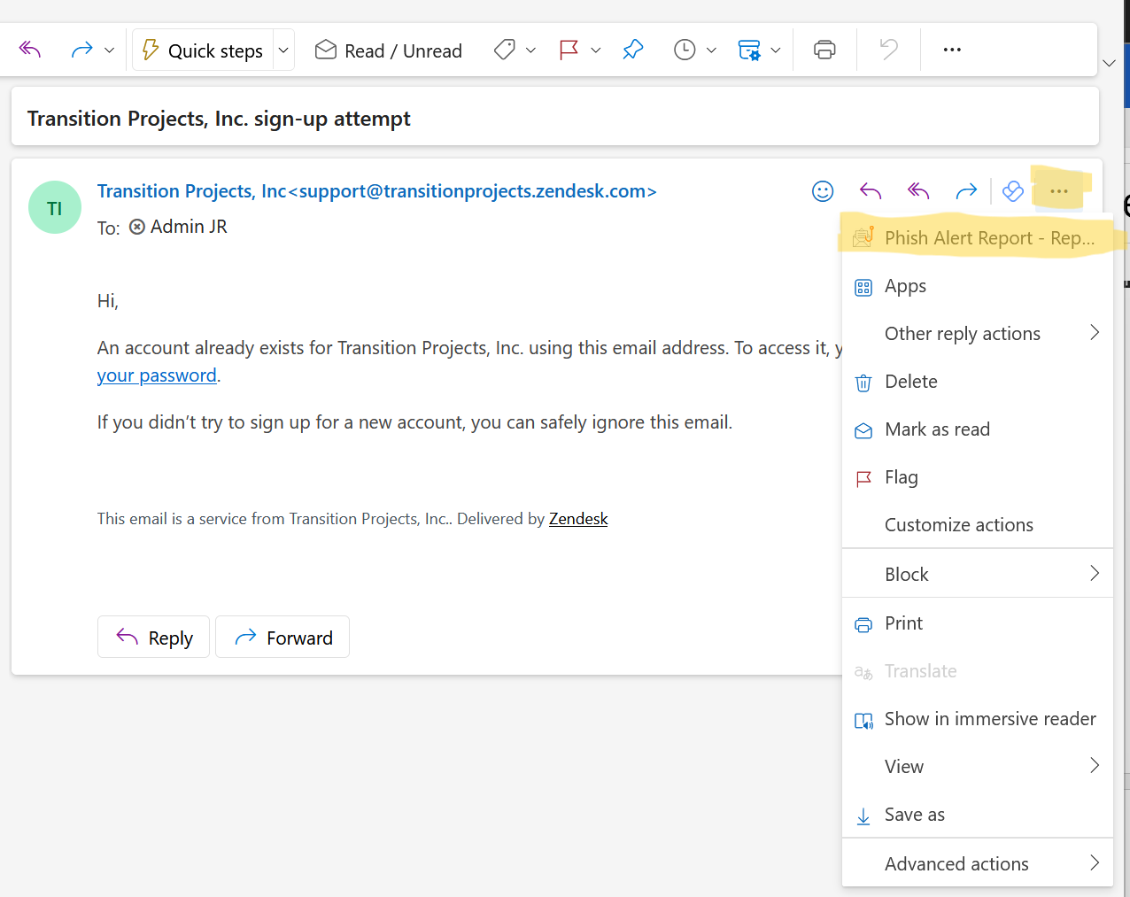Open the your password link

point(157,375)
